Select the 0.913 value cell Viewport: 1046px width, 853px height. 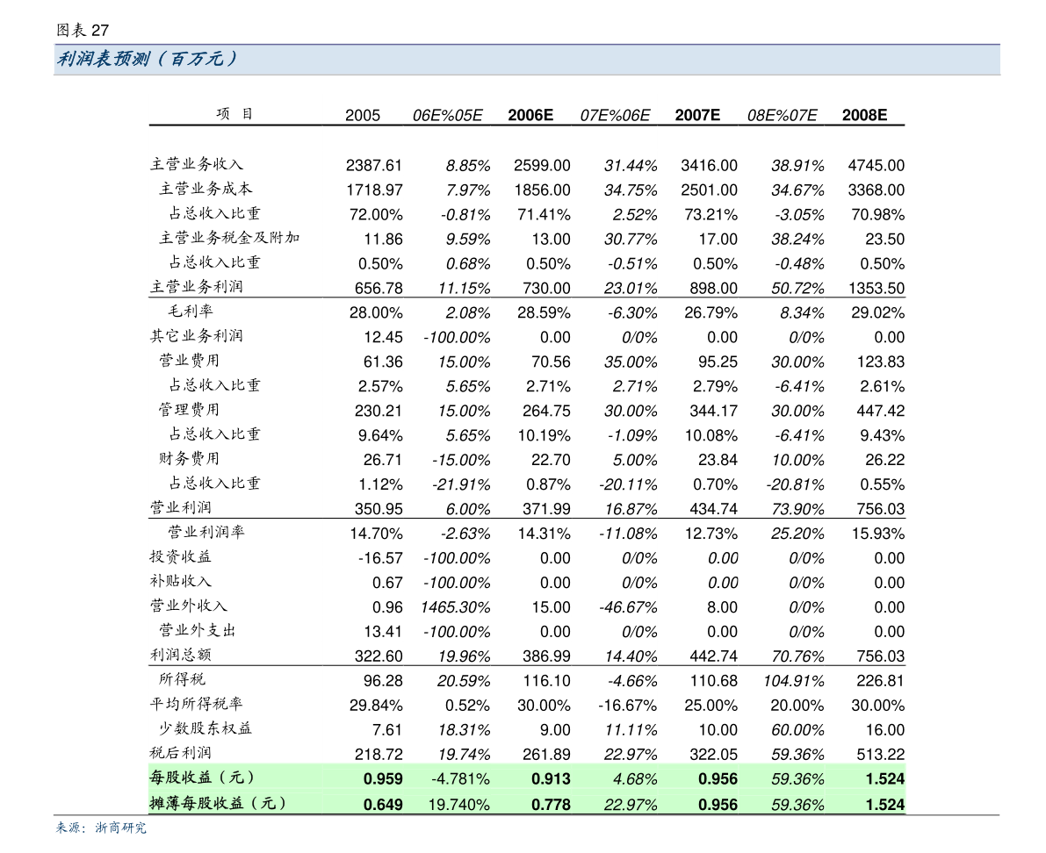(551, 779)
